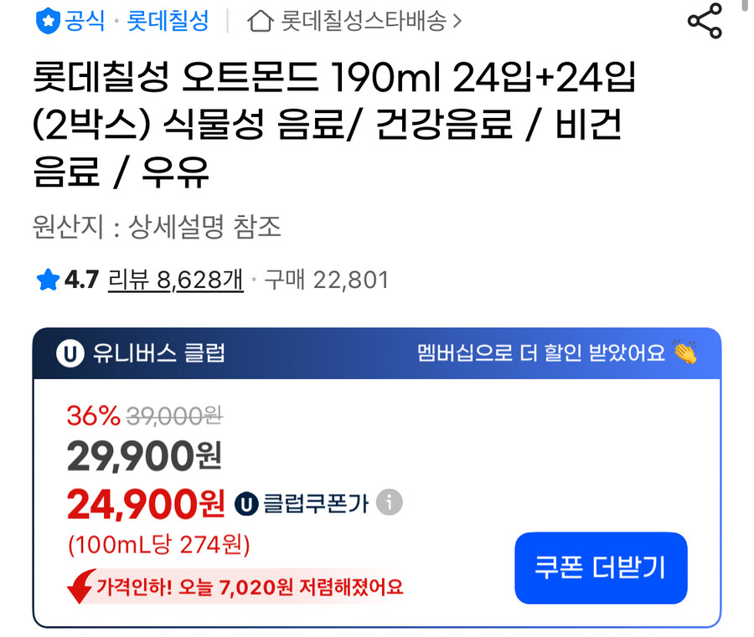Screen dimensions: 754x637
Task: Click the U icon next to 클럽쿠폰가
Action: 245,502
